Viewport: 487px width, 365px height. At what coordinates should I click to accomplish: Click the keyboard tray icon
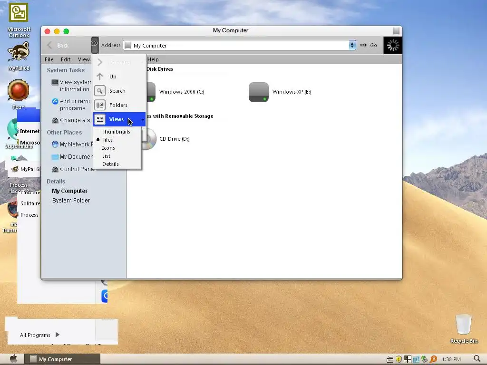coord(390,359)
